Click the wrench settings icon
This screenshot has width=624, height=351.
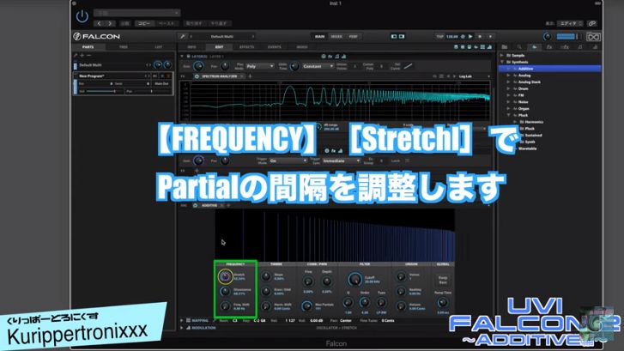click(x=182, y=37)
